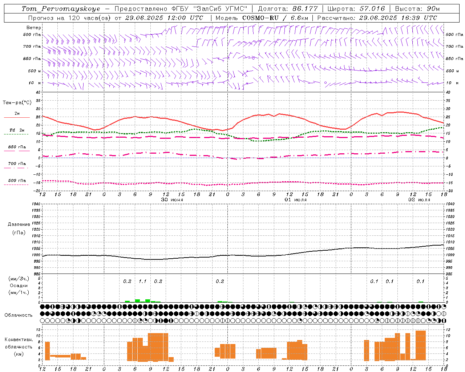Click the '500 м' wind level label on left
465x372 pixels.
[35, 71]
